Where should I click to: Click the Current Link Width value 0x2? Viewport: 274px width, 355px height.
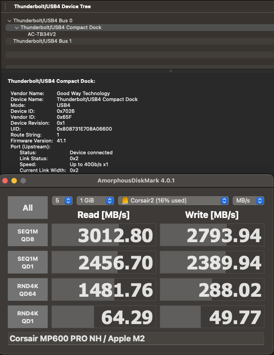click(74, 170)
